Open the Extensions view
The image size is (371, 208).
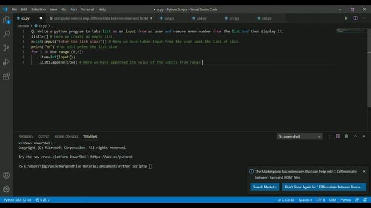pyautogui.click(x=6, y=76)
